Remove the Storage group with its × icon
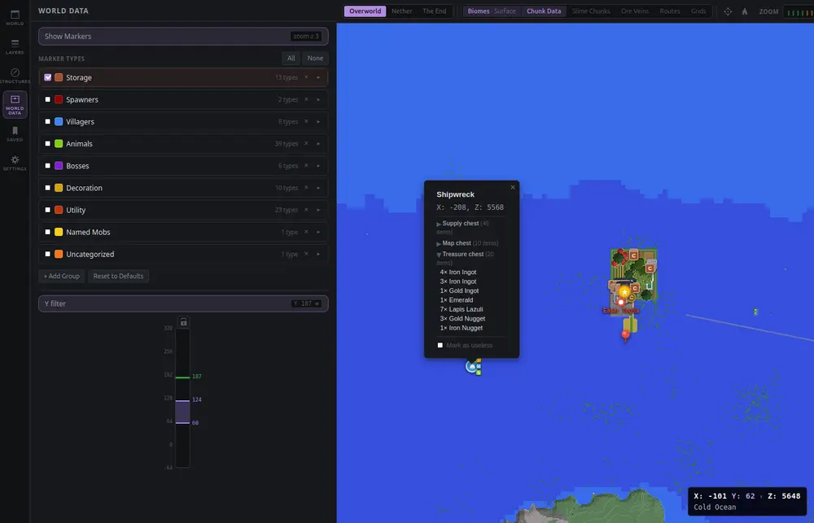The image size is (814, 523). click(306, 77)
